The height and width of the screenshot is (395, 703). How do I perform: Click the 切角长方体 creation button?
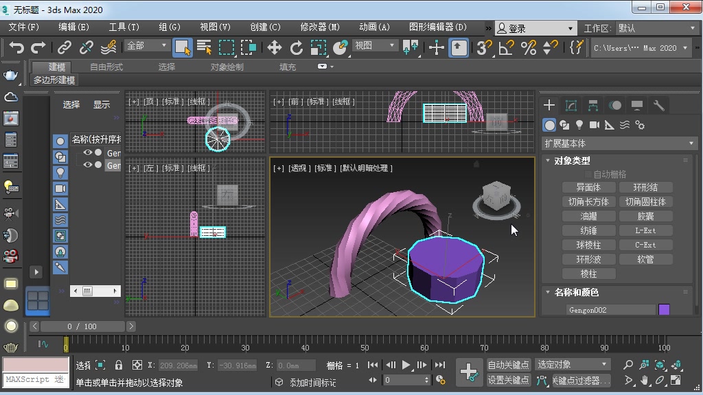pos(588,201)
